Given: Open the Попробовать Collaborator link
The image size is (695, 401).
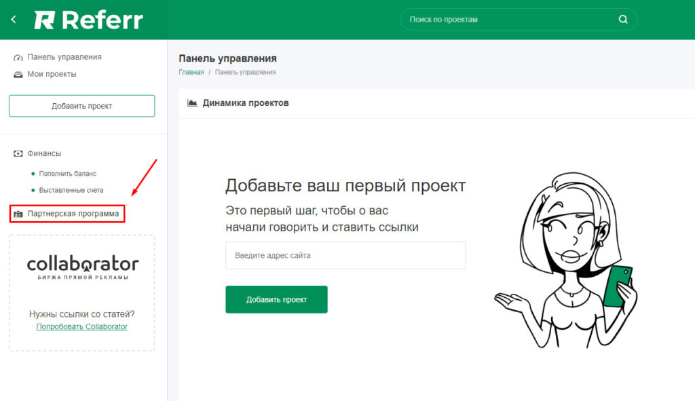Looking at the screenshot, I should [x=81, y=326].
